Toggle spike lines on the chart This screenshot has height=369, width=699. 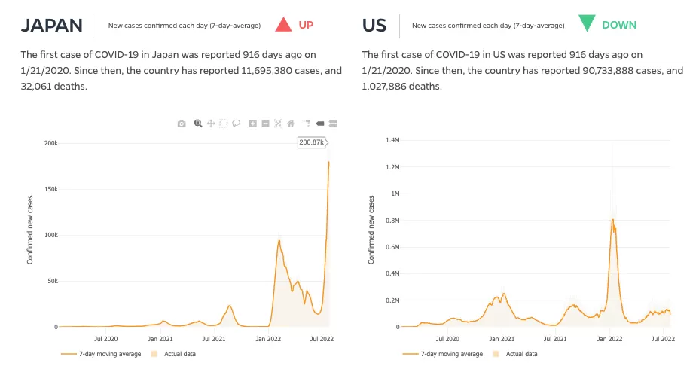[x=307, y=123]
